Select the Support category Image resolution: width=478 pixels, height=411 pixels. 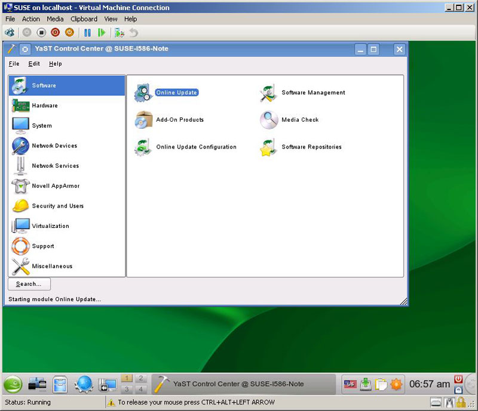click(x=67, y=246)
